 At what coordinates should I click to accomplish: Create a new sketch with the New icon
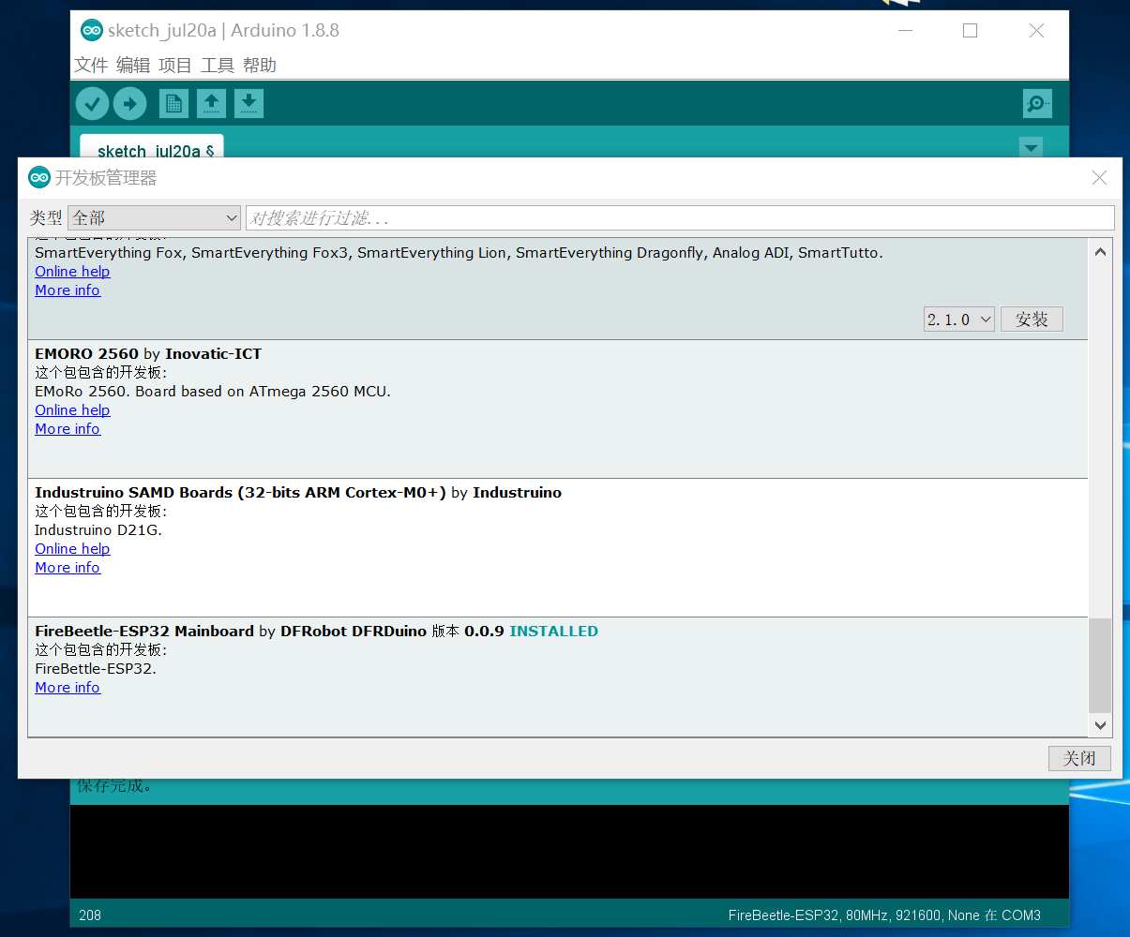173,103
